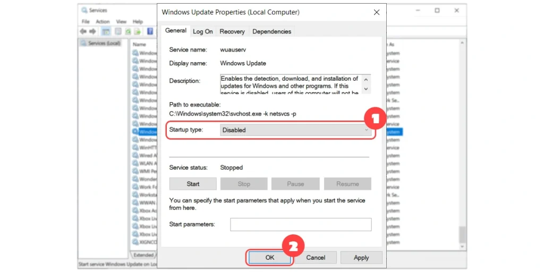Switch to the Log On tab
The image size is (544, 272).
(202, 31)
